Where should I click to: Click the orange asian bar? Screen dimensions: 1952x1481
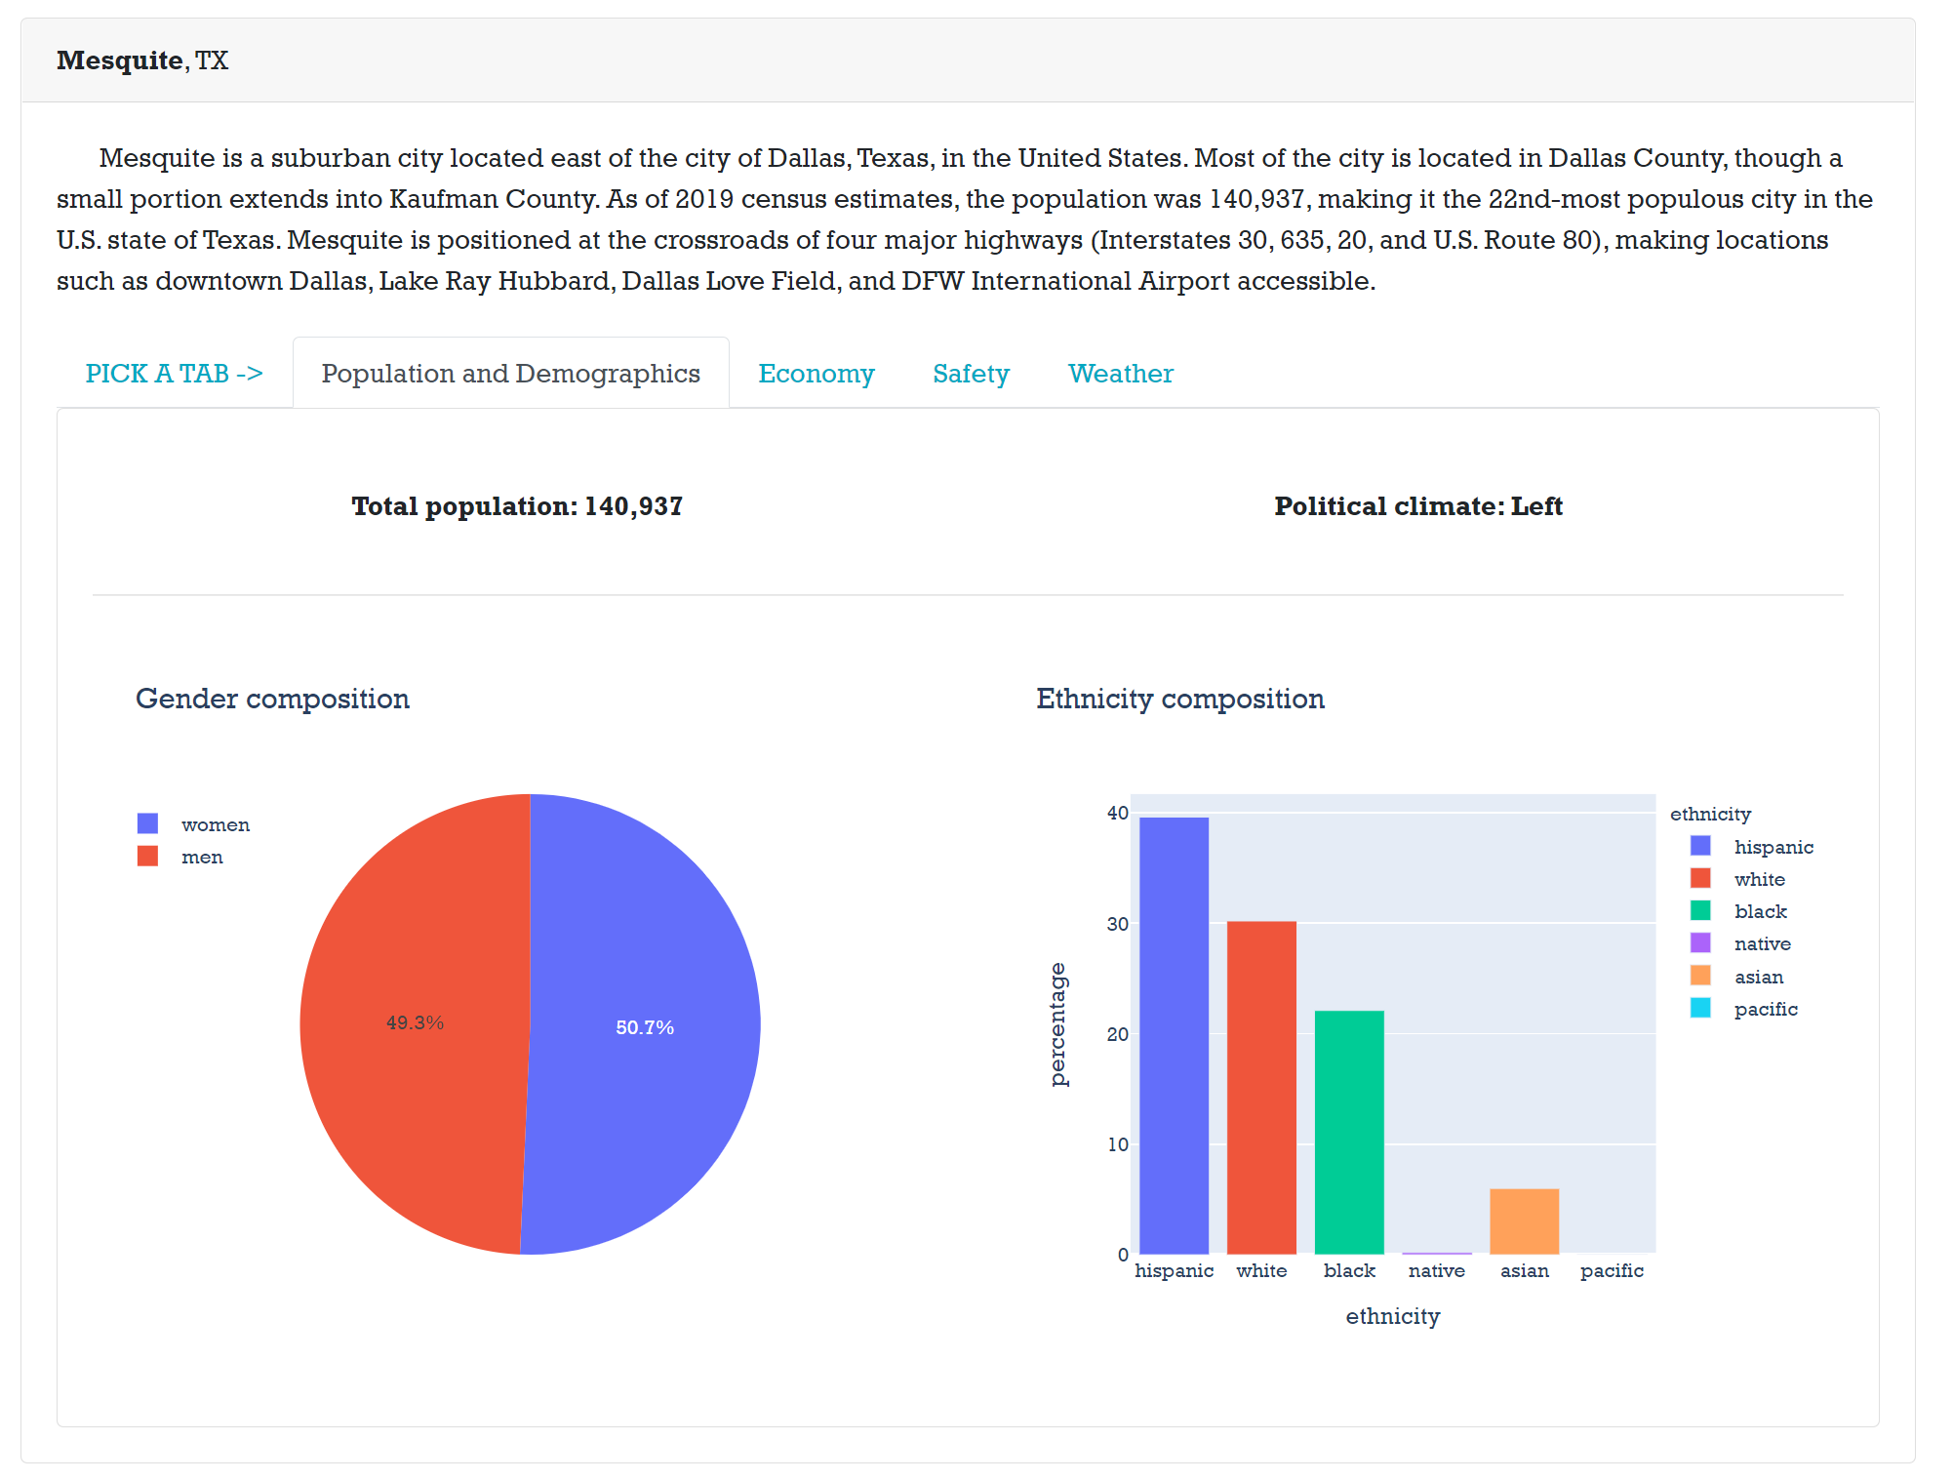click(1524, 1221)
